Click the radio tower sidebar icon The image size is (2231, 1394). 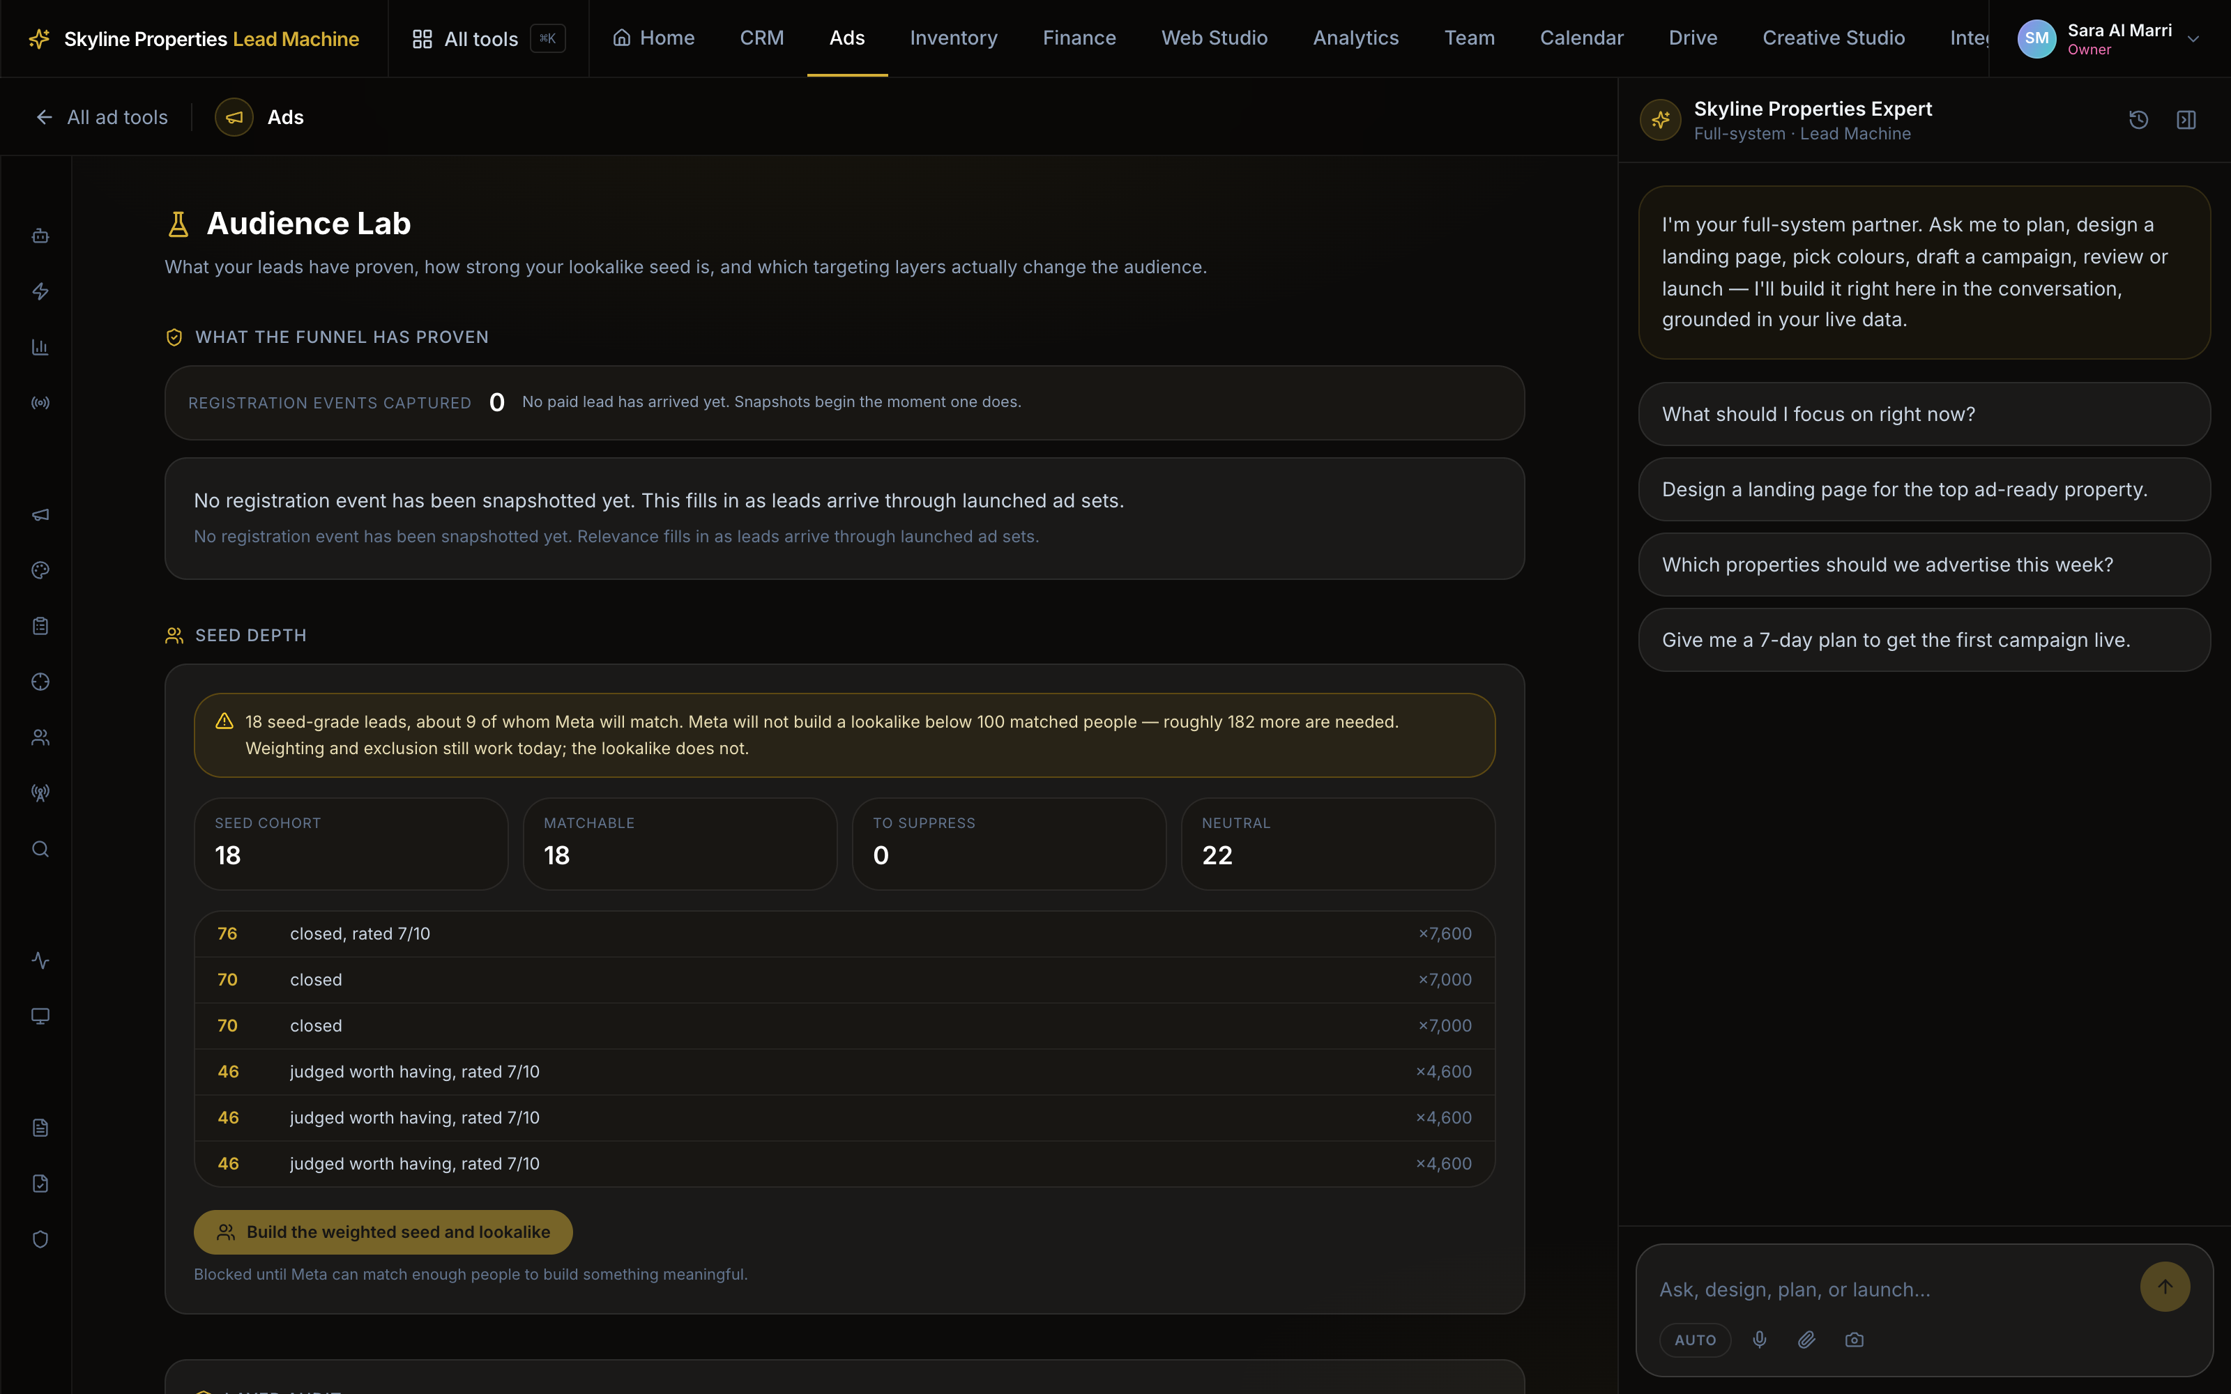click(x=40, y=793)
